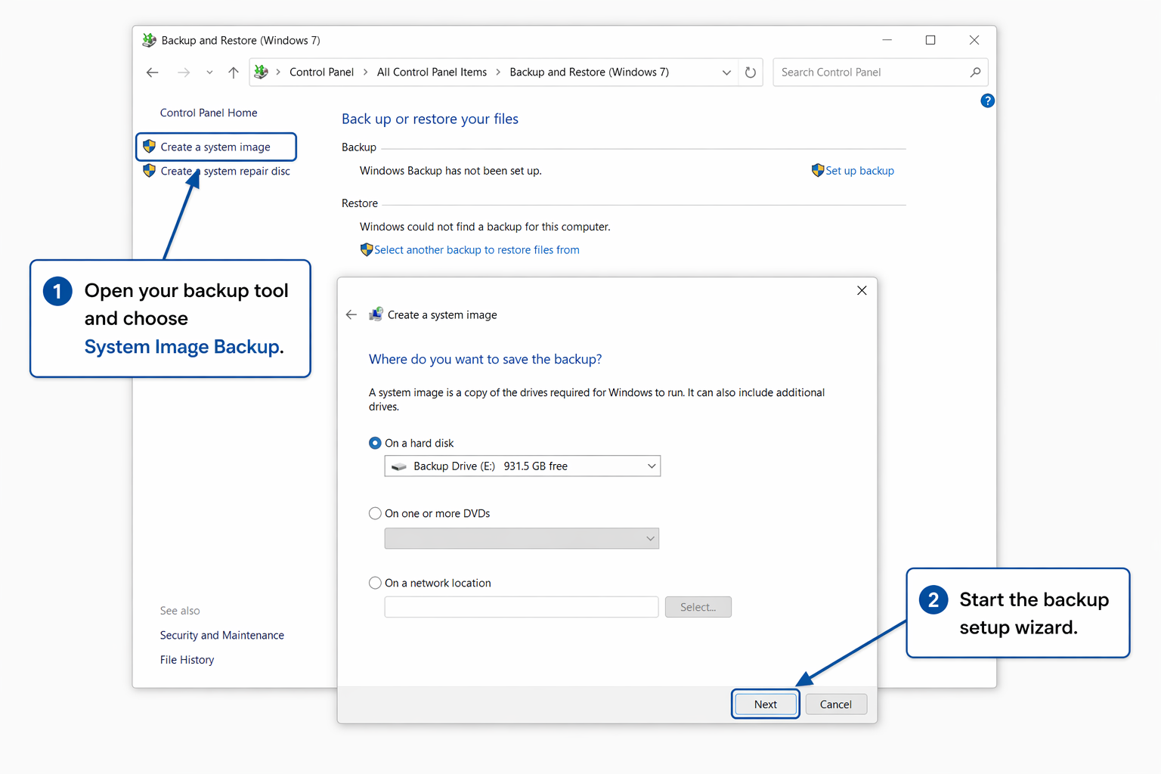1161x774 pixels.
Task: Click the 'Set up backup' link
Action: 859,171
